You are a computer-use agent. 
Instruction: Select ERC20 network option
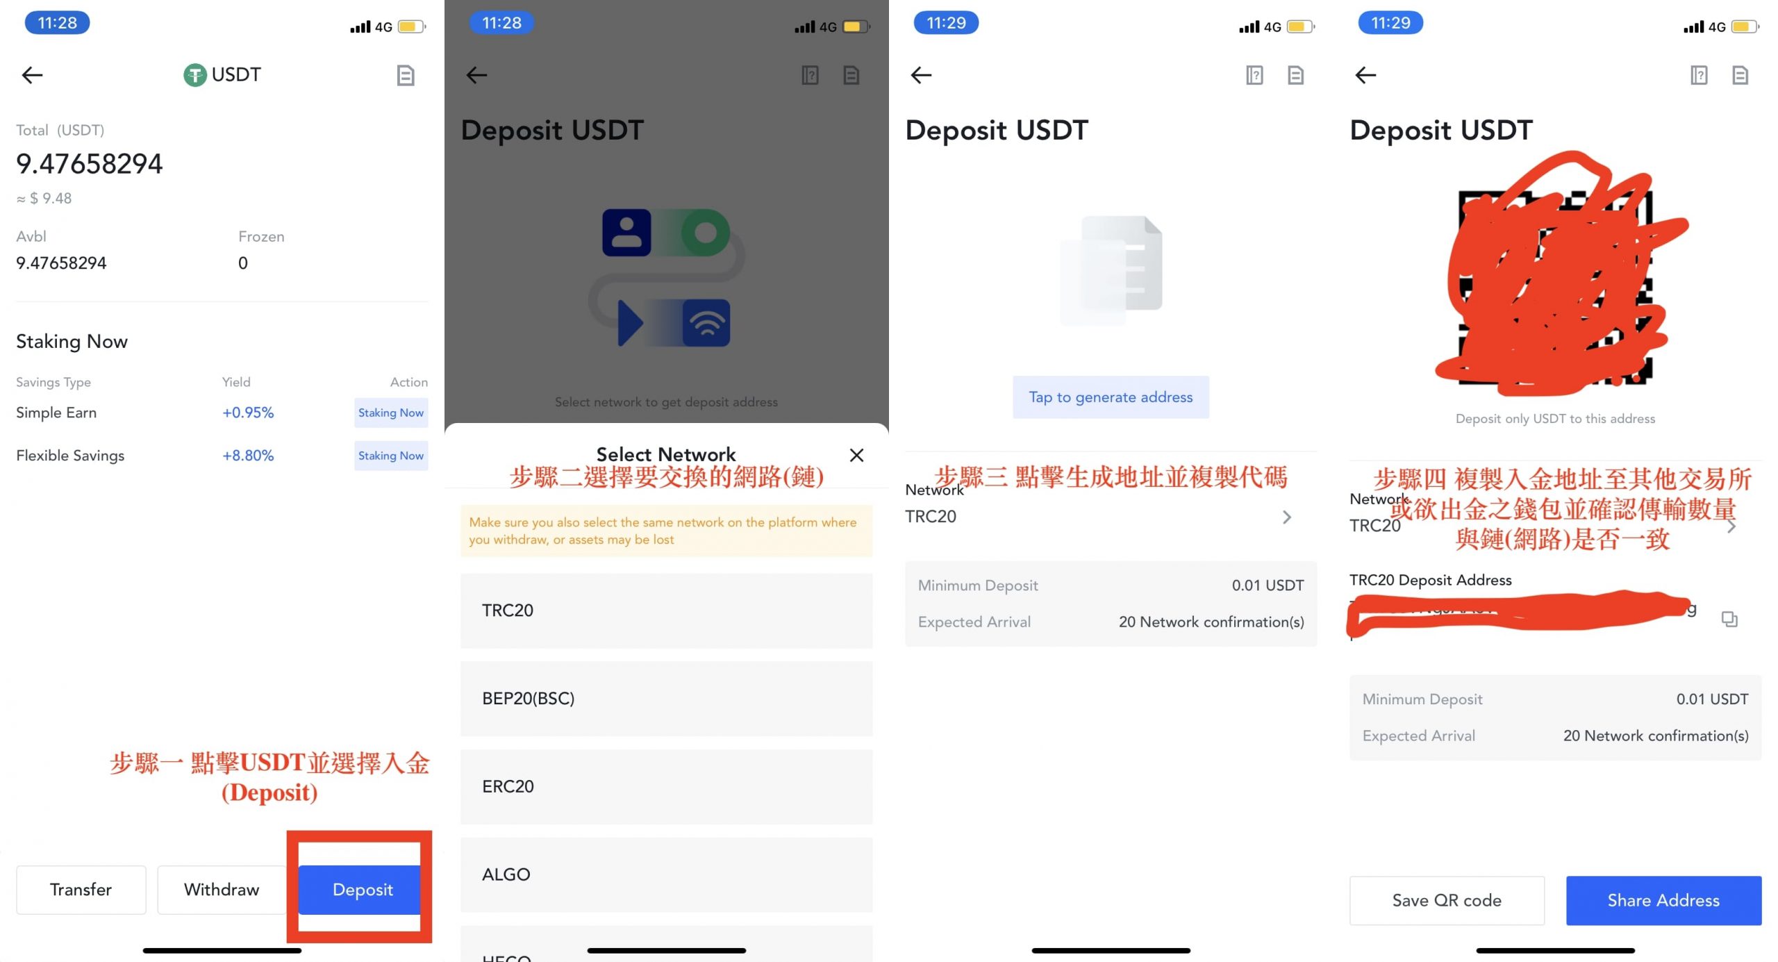(667, 787)
